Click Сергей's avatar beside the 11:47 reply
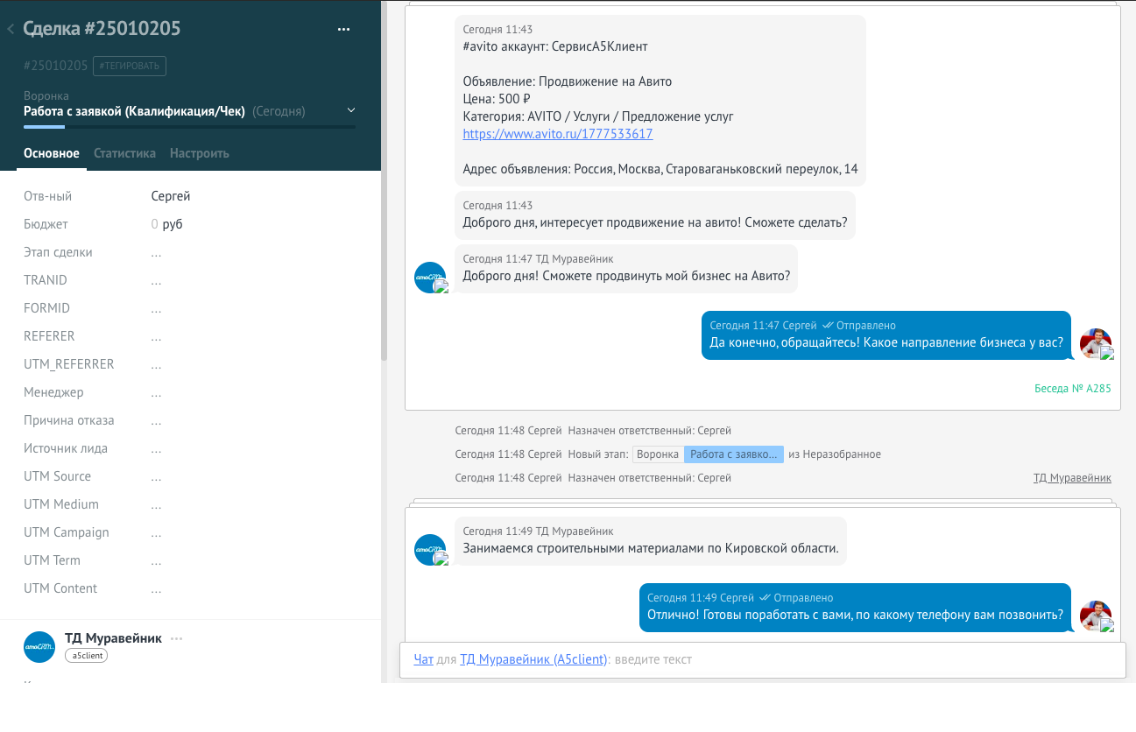 (1096, 344)
